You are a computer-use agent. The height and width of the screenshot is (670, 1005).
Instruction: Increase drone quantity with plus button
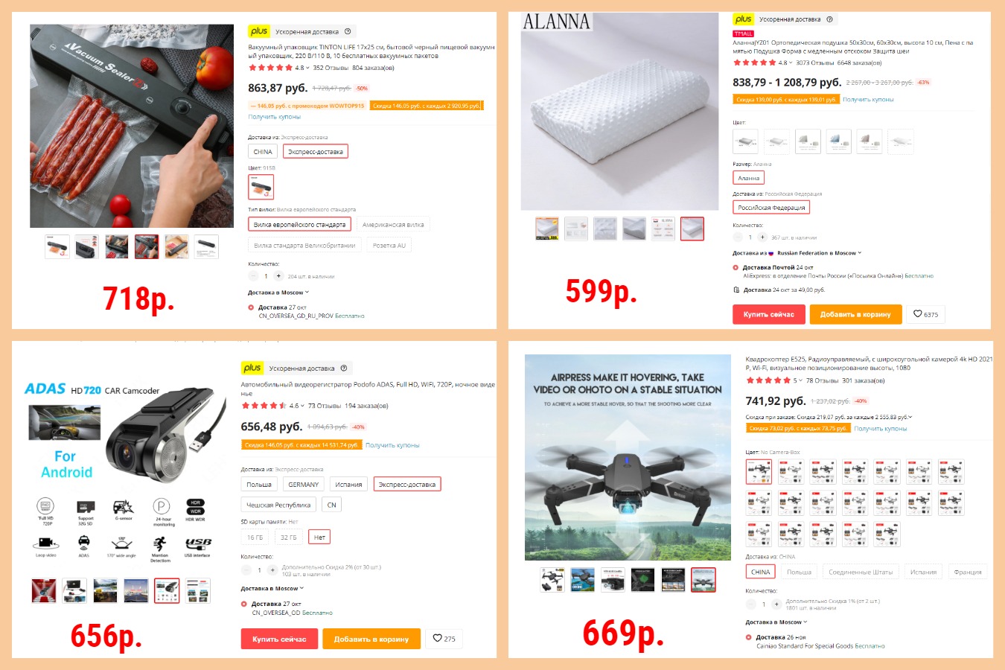tap(776, 604)
